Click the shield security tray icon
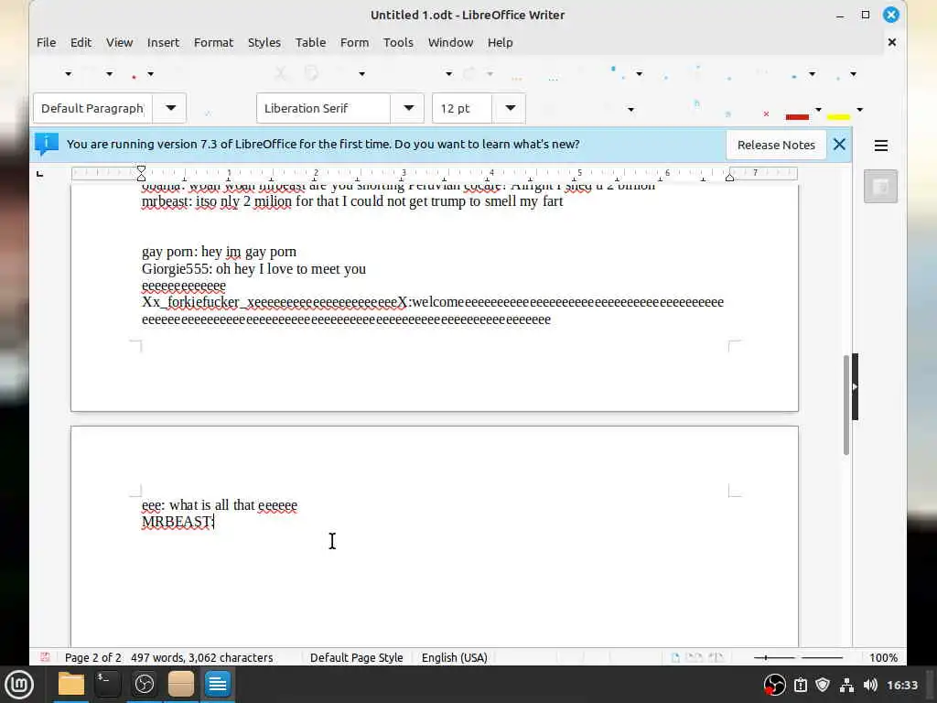937x703 pixels. click(x=823, y=685)
